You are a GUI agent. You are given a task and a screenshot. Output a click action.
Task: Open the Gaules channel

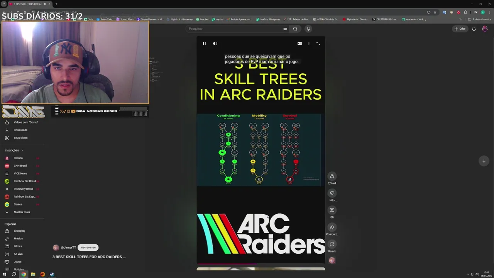(x=22, y=204)
